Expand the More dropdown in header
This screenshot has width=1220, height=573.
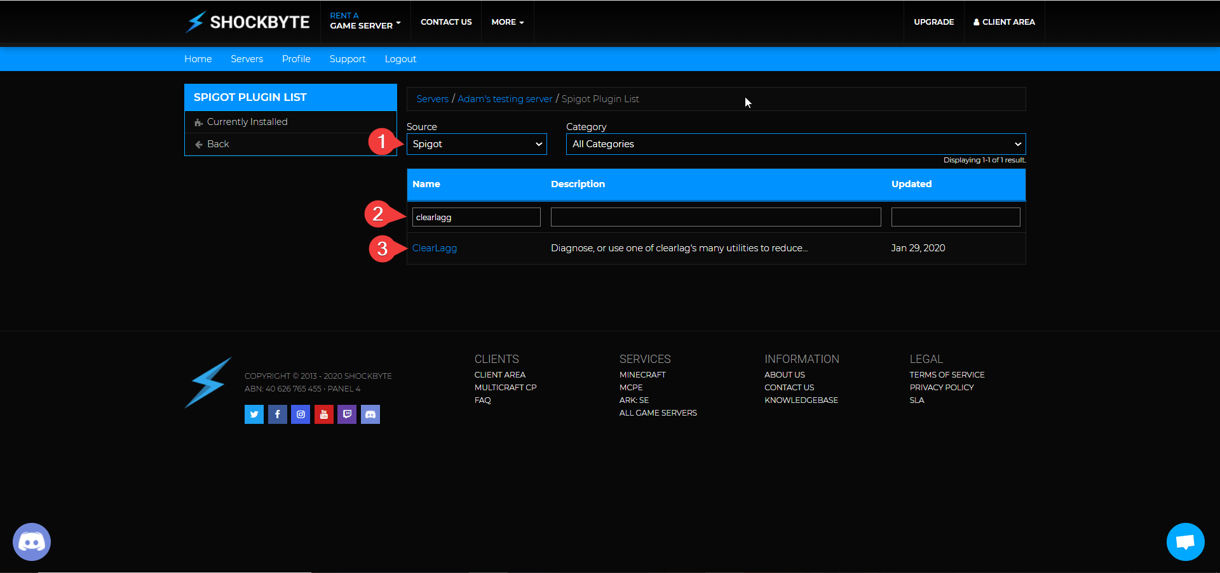tap(508, 22)
